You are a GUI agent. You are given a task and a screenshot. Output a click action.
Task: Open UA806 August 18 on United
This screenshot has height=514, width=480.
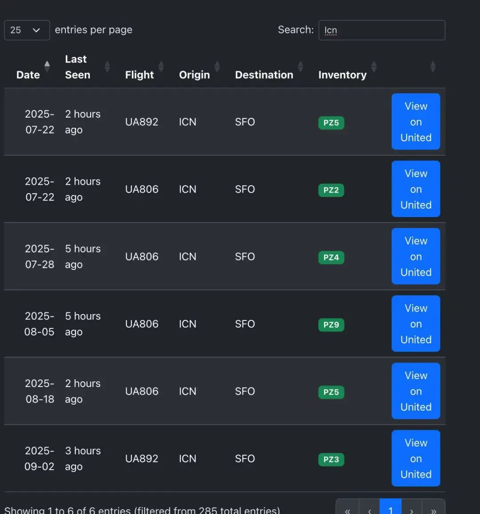point(416,391)
